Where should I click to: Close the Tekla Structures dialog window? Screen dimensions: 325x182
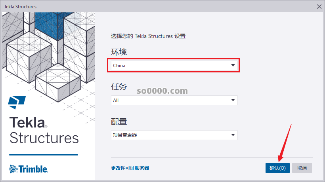pyautogui.click(x=319, y=7)
